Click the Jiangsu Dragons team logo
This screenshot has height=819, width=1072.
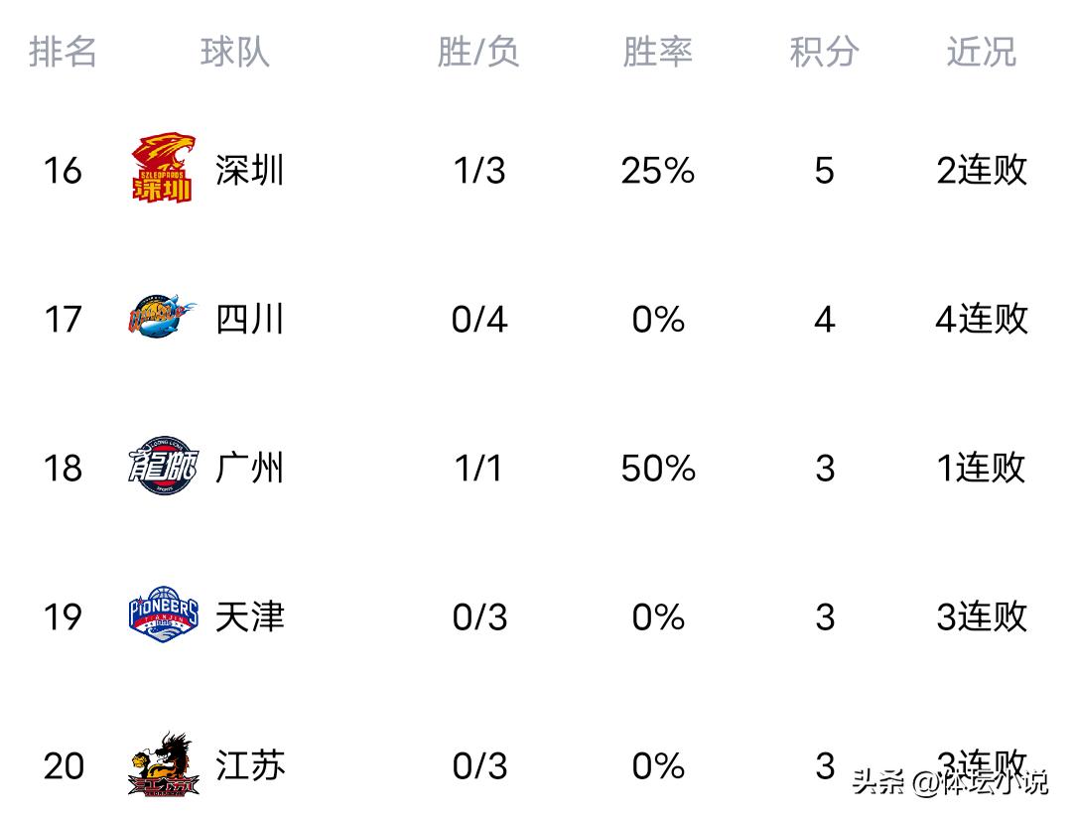coord(164,765)
